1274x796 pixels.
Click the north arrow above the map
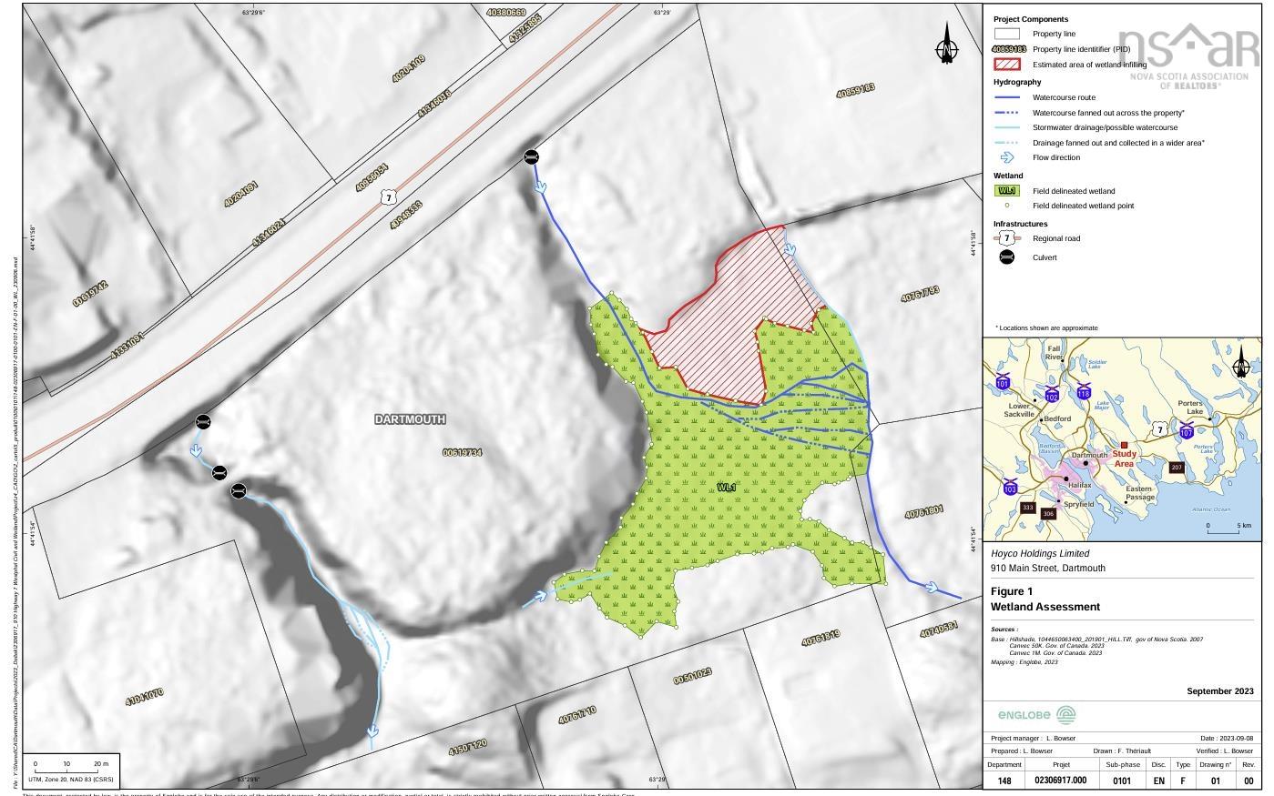(948, 47)
